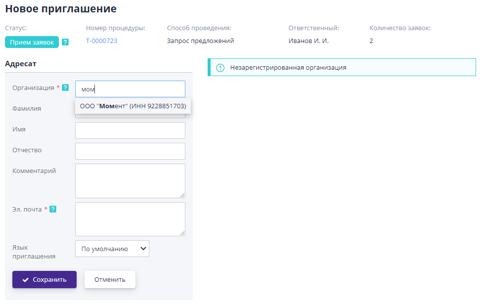The width and height of the screenshot is (482, 304).
Task: Click the Отчество input field
Action: pyautogui.click(x=130, y=151)
